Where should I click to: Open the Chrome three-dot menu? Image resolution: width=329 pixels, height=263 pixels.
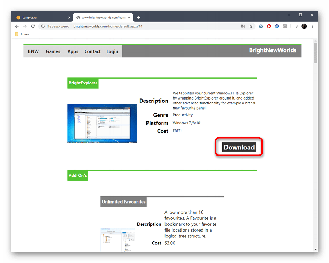[x=312, y=26]
